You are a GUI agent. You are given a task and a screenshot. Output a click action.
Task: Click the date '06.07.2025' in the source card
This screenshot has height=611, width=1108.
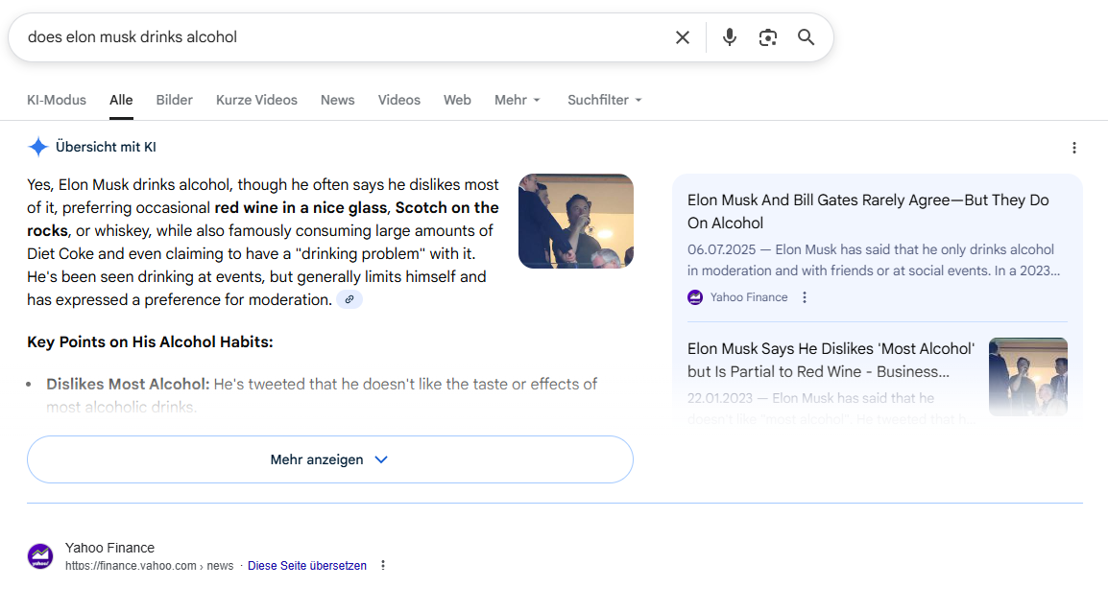point(721,249)
